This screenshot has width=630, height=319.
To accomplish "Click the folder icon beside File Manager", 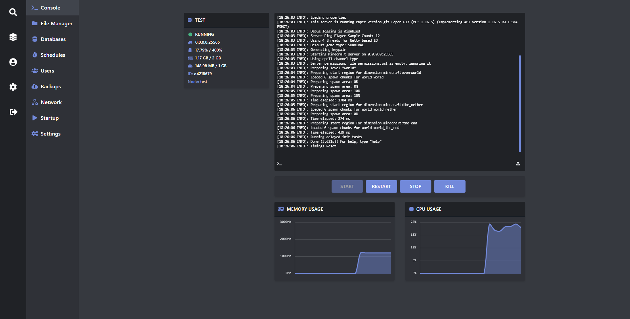I will pos(35,23).
